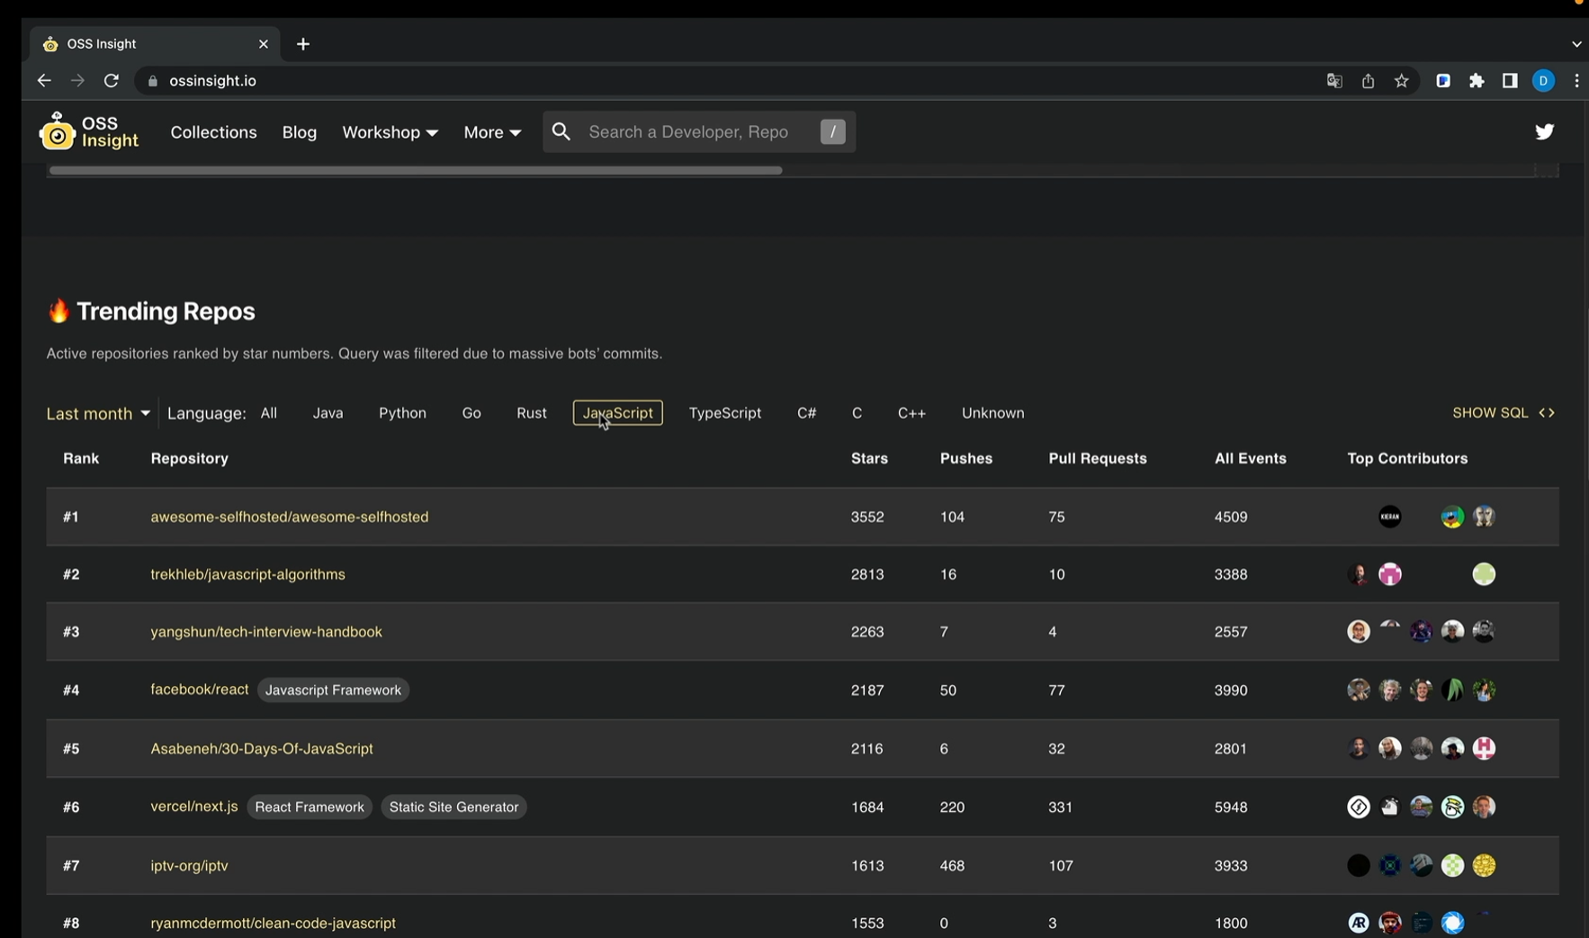Viewport: 1589px width, 938px height.
Task: Click the green contributor avatar for trekhleb/javascript-algorithms
Action: point(1484,574)
